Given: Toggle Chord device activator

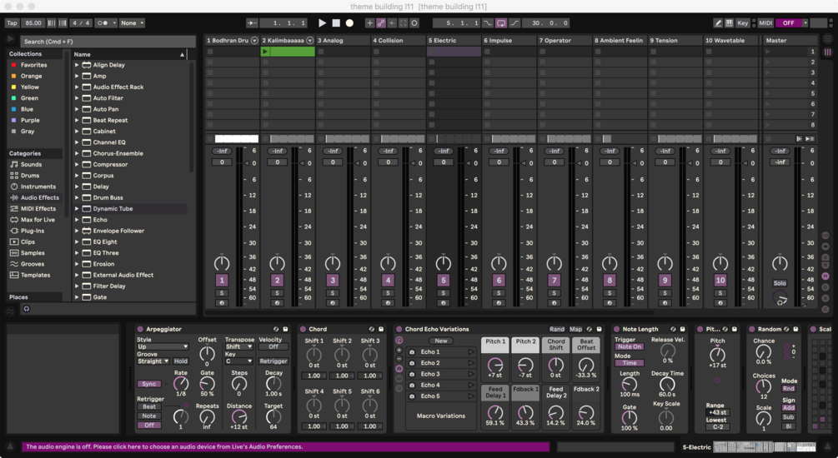Looking at the screenshot, I should (x=303, y=330).
